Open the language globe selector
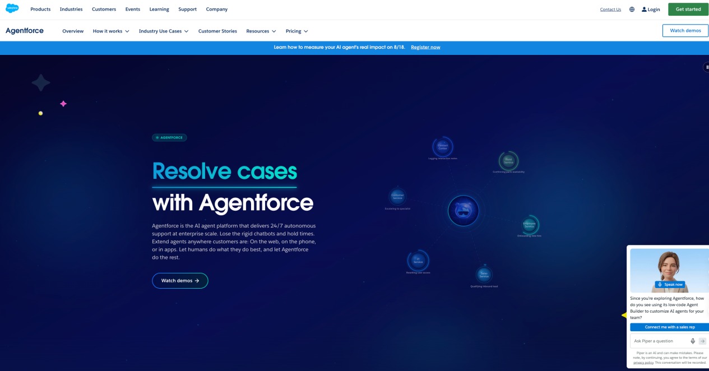709x371 pixels. pos(632,10)
